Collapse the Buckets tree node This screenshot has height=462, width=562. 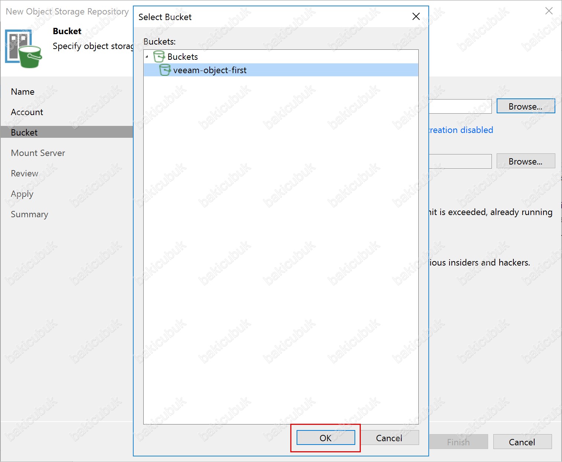(147, 57)
